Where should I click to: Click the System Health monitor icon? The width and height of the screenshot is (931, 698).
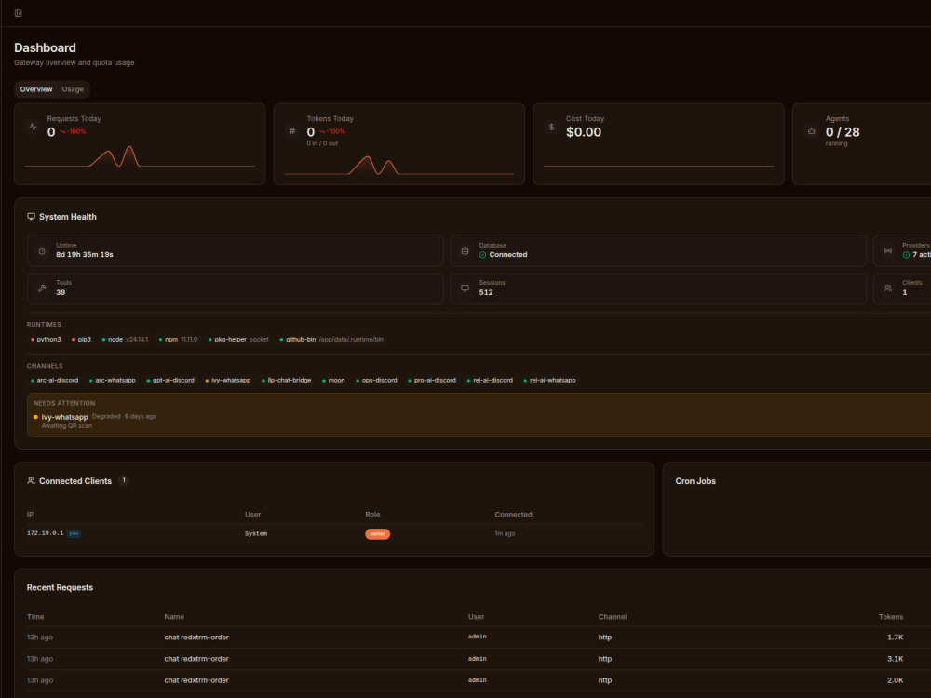31,217
